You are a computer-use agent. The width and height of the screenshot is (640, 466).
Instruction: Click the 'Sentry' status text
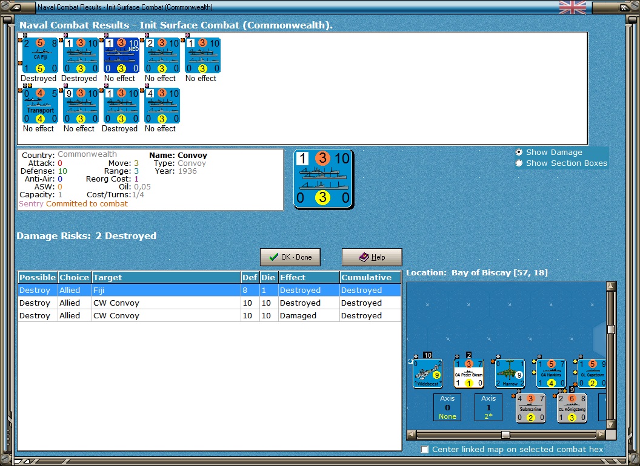coord(31,204)
